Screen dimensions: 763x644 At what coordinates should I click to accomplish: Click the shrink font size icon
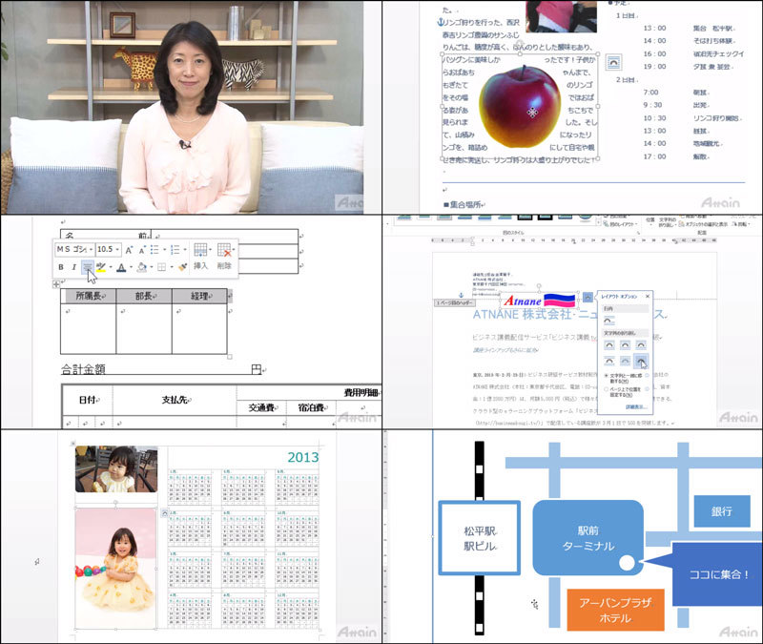click(142, 250)
